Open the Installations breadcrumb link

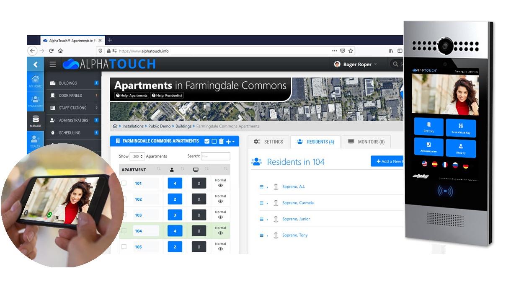pyautogui.click(x=132, y=126)
